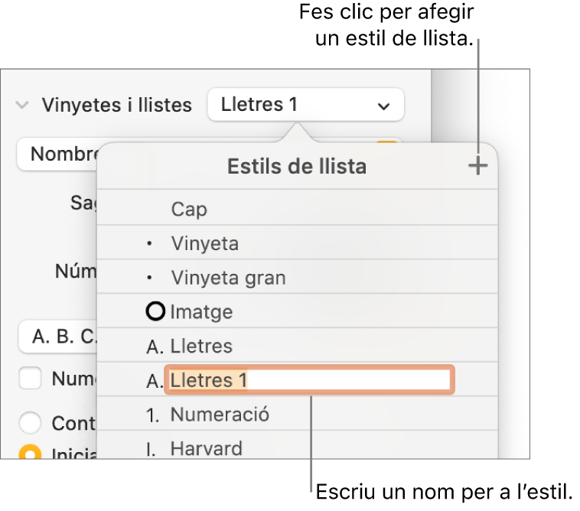The height and width of the screenshot is (511, 580).
Task: Click the circle icon beside Imatge
Action: pos(155,311)
